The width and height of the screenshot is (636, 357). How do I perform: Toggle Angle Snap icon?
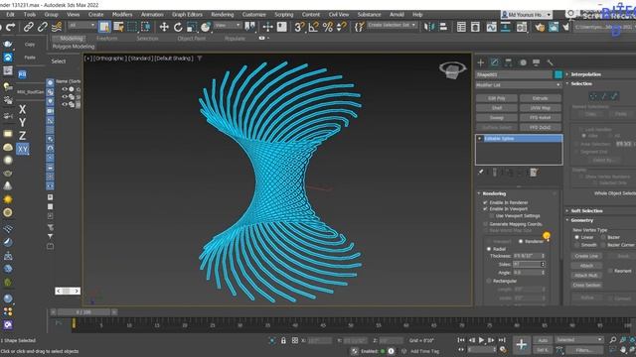tap(314, 27)
